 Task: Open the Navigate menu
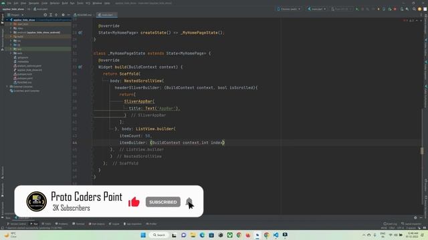[x=34, y=3]
